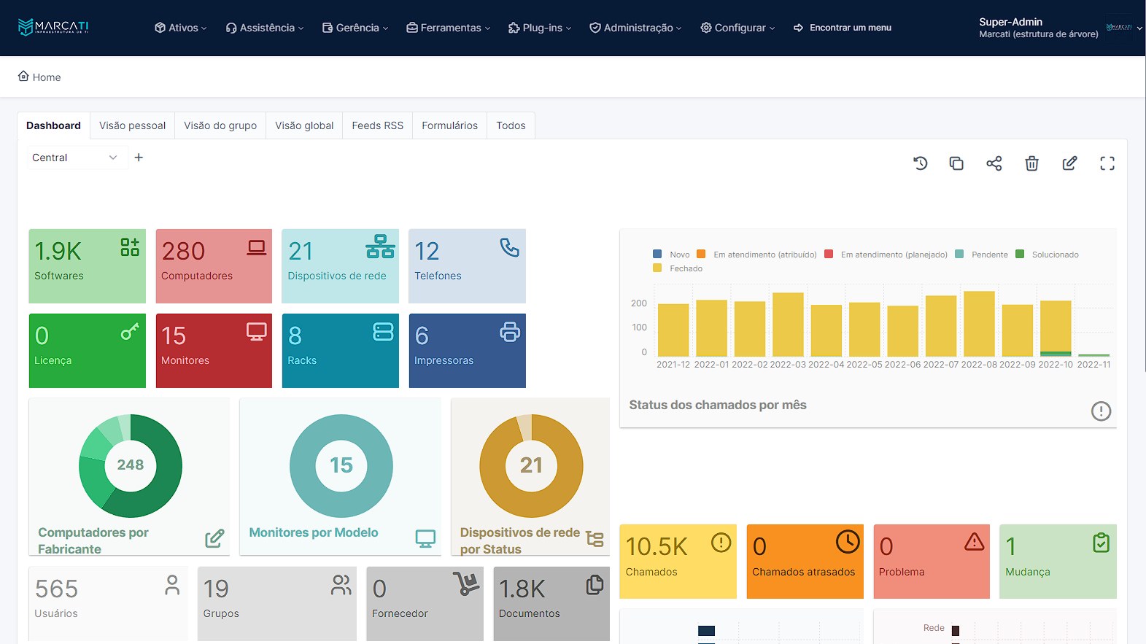Toggle the Solucionado legend series
1146x644 pixels.
(x=1048, y=255)
